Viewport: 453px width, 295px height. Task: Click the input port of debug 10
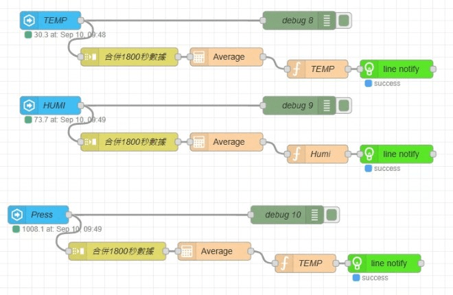coord(251,215)
